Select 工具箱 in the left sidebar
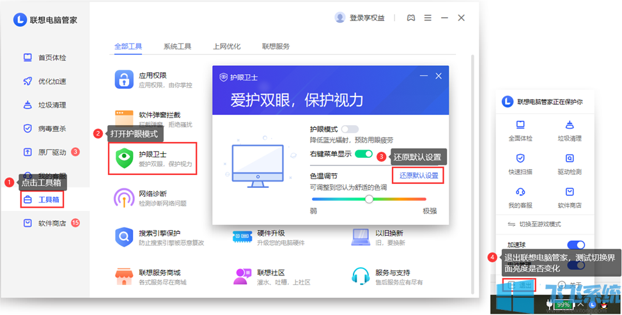Image resolution: width=622 pixels, height=315 pixels. (44, 199)
